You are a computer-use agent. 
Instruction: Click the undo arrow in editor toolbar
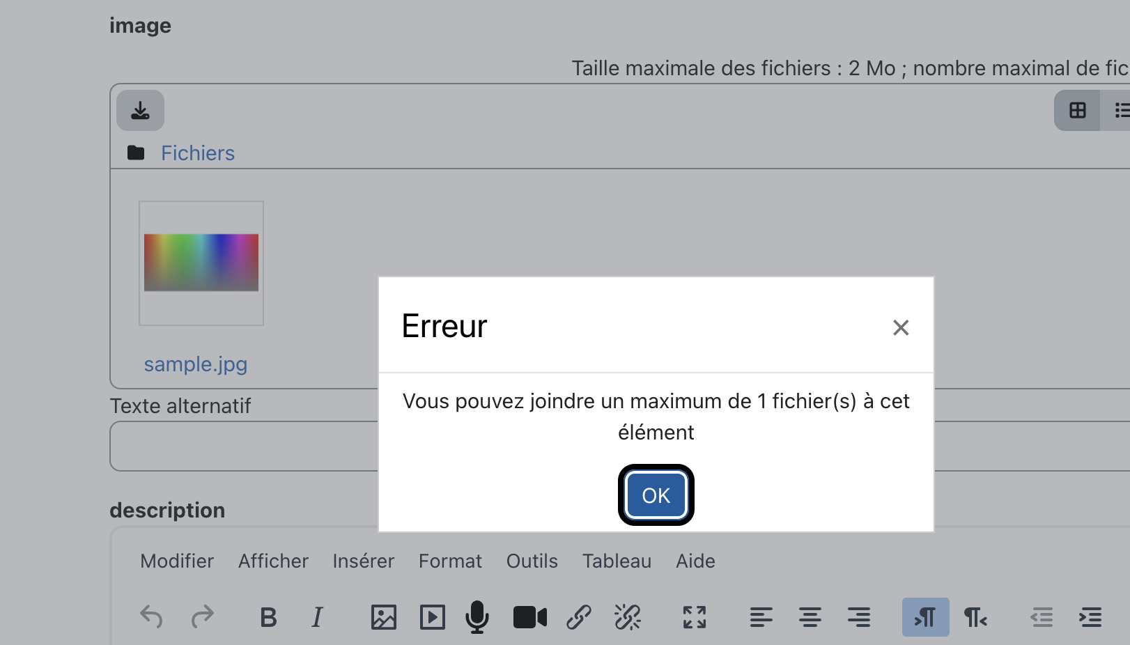151,617
